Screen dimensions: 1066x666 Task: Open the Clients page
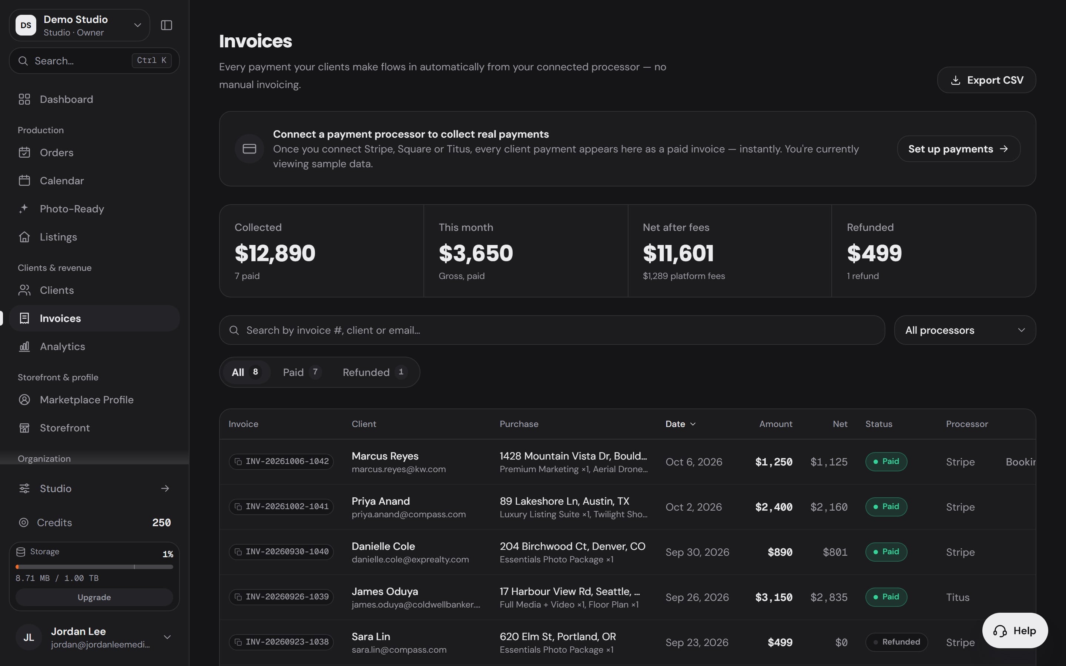pos(94,290)
